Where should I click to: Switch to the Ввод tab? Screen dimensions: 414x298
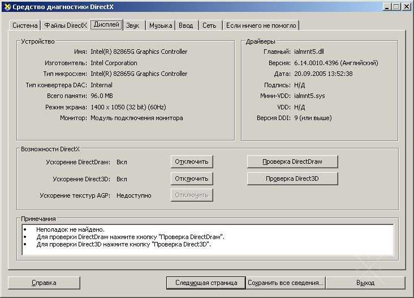pos(186,25)
